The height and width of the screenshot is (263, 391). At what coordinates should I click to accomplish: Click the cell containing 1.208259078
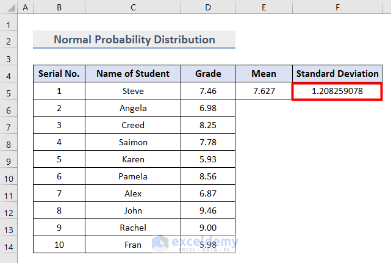pos(337,91)
